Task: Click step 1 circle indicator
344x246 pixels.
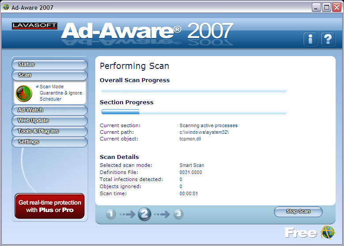Action: pyautogui.click(x=111, y=214)
